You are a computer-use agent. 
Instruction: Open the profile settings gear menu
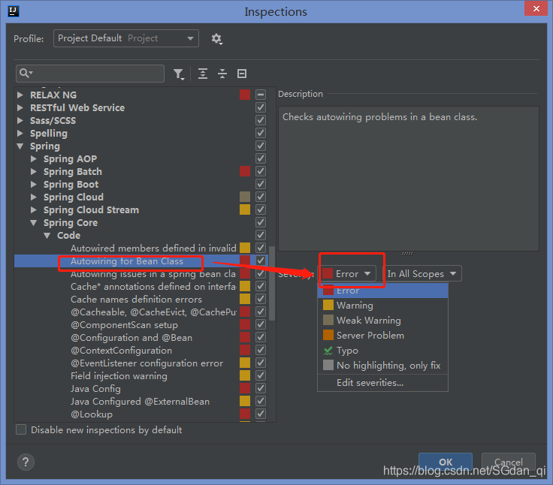coord(217,39)
